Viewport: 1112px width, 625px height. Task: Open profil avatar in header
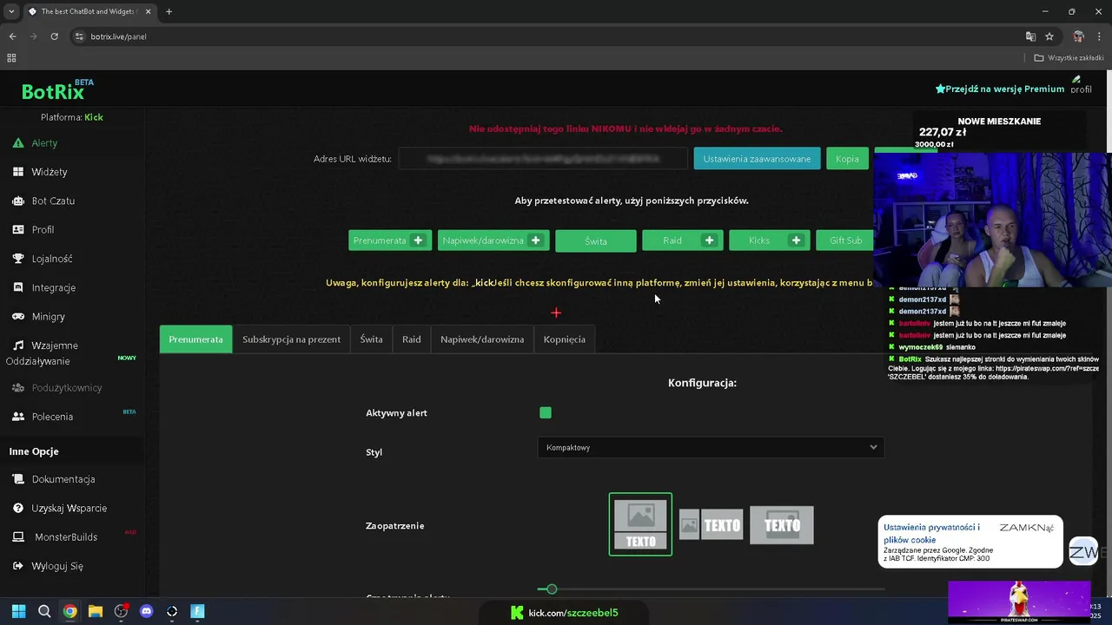(1081, 85)
